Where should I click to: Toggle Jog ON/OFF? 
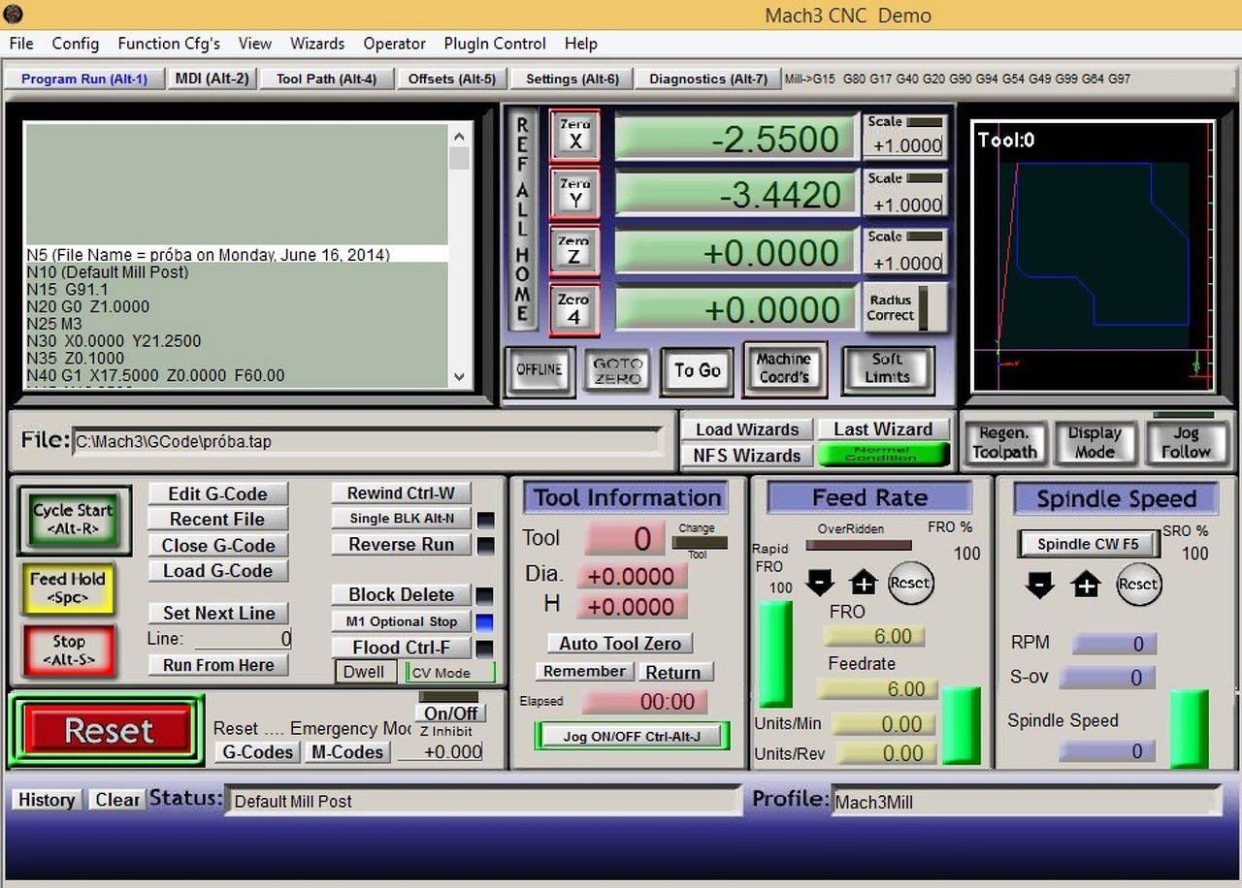coord(632,736)
